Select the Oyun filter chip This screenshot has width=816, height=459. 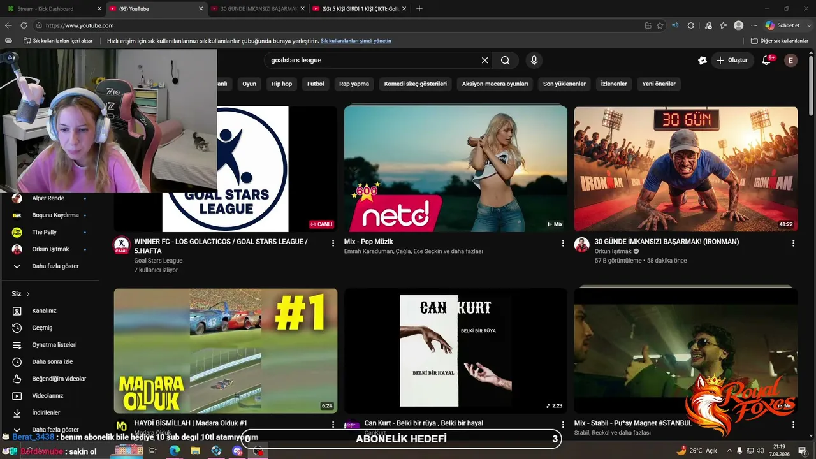[249, 84]
